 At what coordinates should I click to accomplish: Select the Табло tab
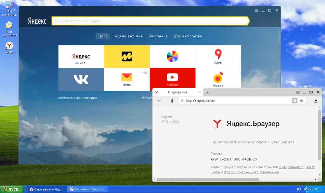[102, 36]
